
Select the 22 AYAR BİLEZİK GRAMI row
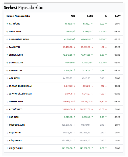(x=64, y=94)
